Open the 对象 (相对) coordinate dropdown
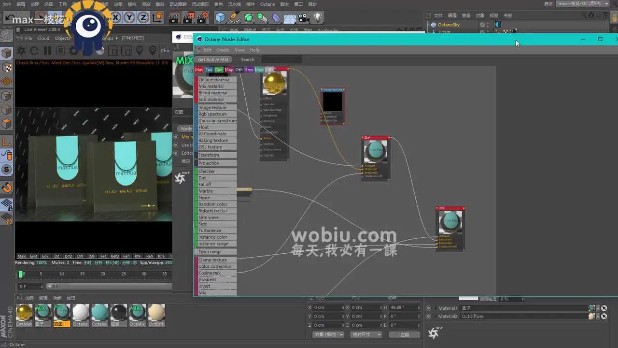 (328, 334)
